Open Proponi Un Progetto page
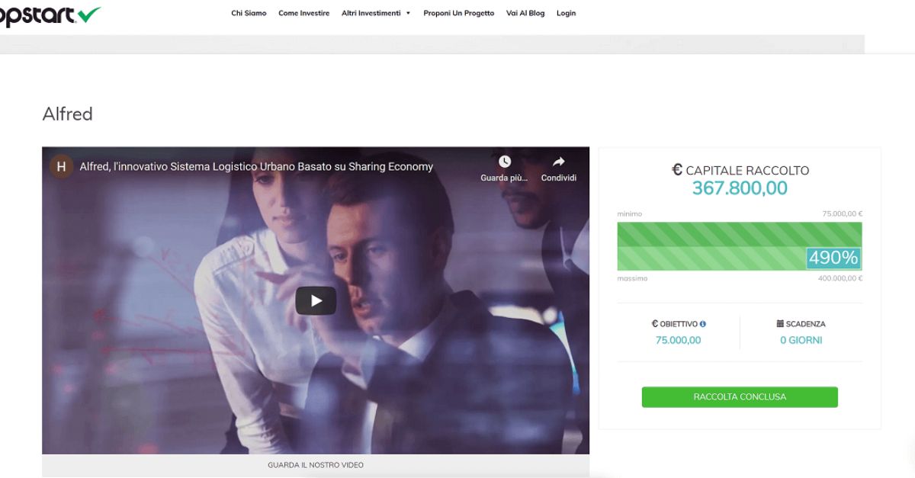The height and width of the screenshot is (478, 915). click(458, 13)
